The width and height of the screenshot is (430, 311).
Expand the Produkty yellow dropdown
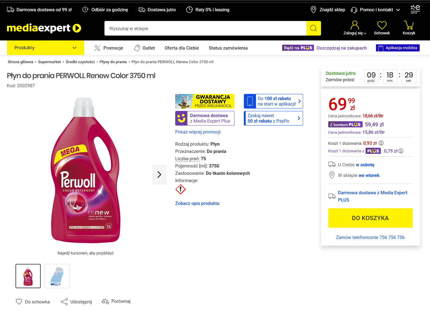[46, 48]
